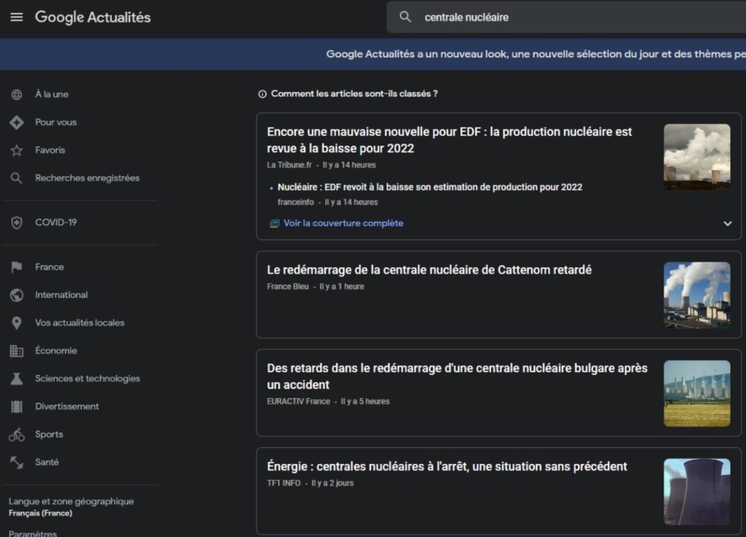
Task: Click the 'Il y a 1 heure' timestamp
Action: [x=341, y=287]
